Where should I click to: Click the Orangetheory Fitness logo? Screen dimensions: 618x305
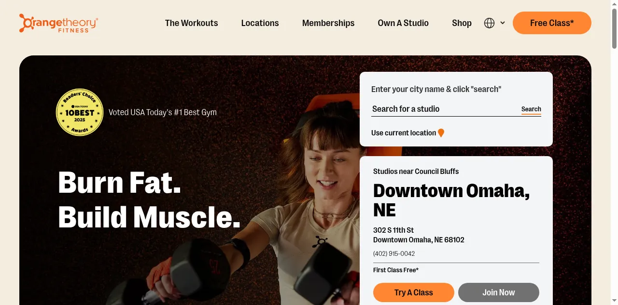pyautogui.click(x=58, y=23)
